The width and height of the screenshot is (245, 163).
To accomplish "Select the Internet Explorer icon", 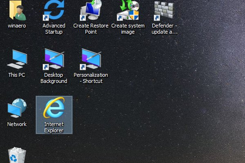I will point(54,108).
